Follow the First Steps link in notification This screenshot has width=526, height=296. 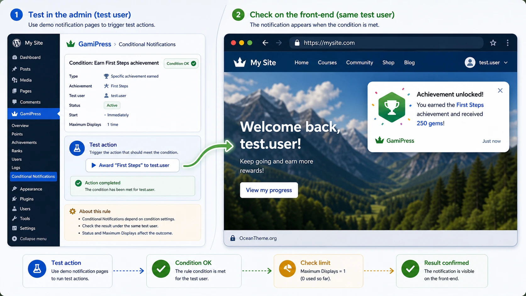[470, 105]
